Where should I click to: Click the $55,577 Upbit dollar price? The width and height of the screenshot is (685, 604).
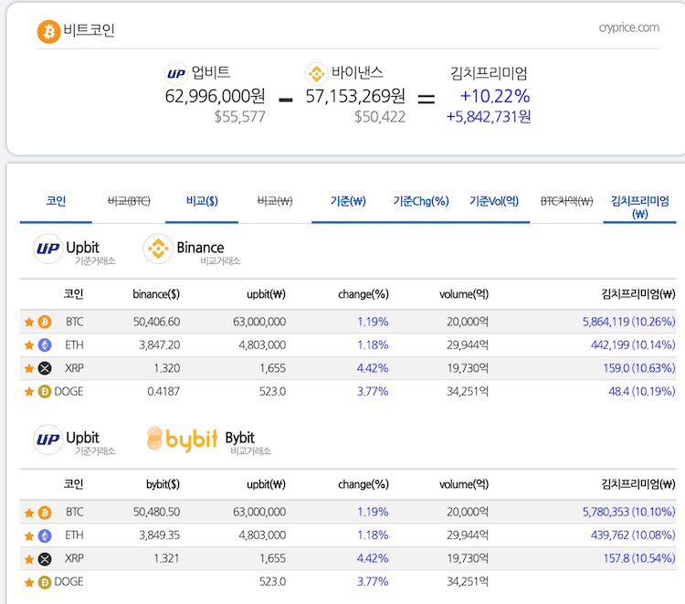coord(239,117)
